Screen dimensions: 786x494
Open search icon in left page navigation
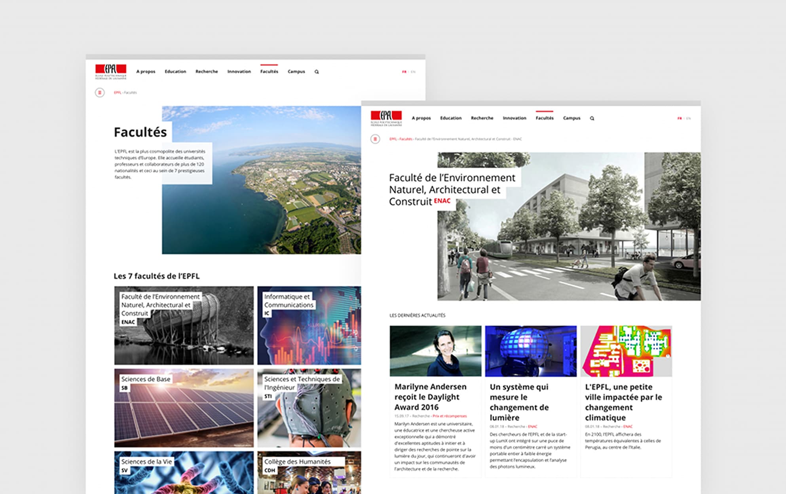[x=317, y=72]
